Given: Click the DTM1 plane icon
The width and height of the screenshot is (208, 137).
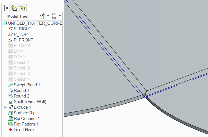Looking at the screenshot, I should click(x=11, y=51).
